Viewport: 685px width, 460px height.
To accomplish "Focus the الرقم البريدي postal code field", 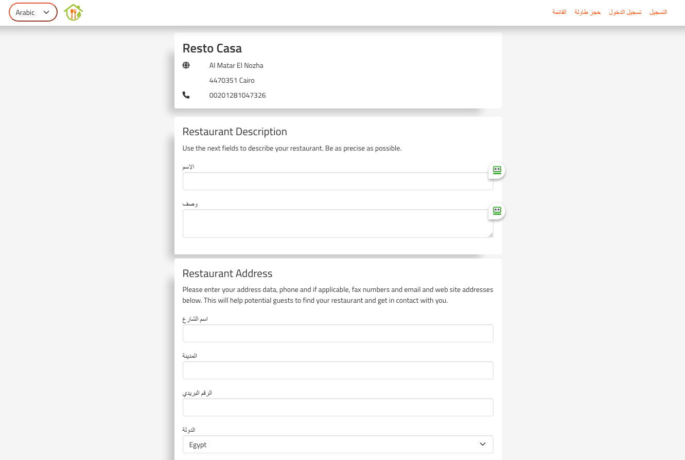I will point(338,407).
